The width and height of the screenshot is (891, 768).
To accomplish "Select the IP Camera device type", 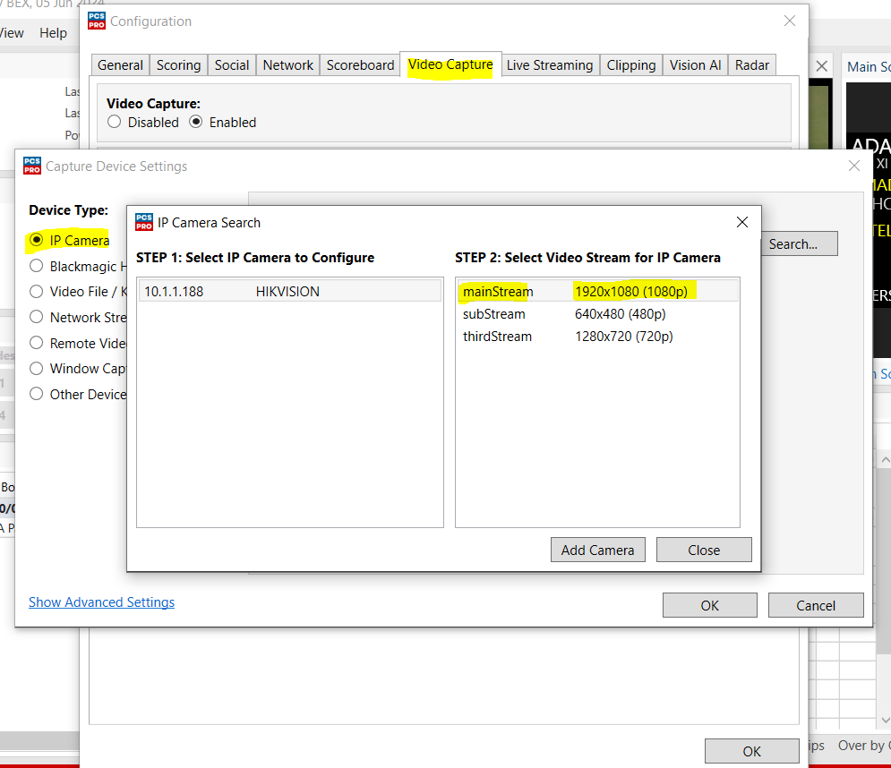I will (x=37, y=240).
